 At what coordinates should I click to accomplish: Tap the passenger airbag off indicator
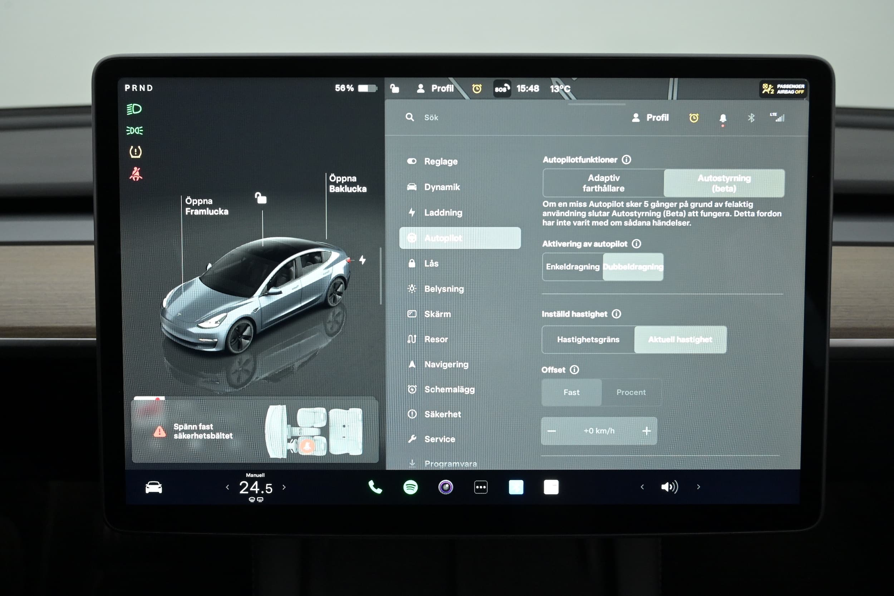pyautogui.click(x=784, y=89)
